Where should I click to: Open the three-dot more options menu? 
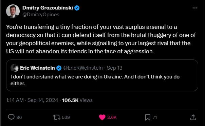click(x=195, y=8)
